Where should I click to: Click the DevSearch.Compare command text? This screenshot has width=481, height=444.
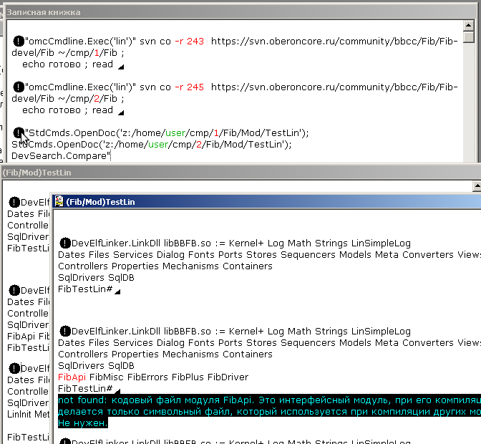(60, 155)
